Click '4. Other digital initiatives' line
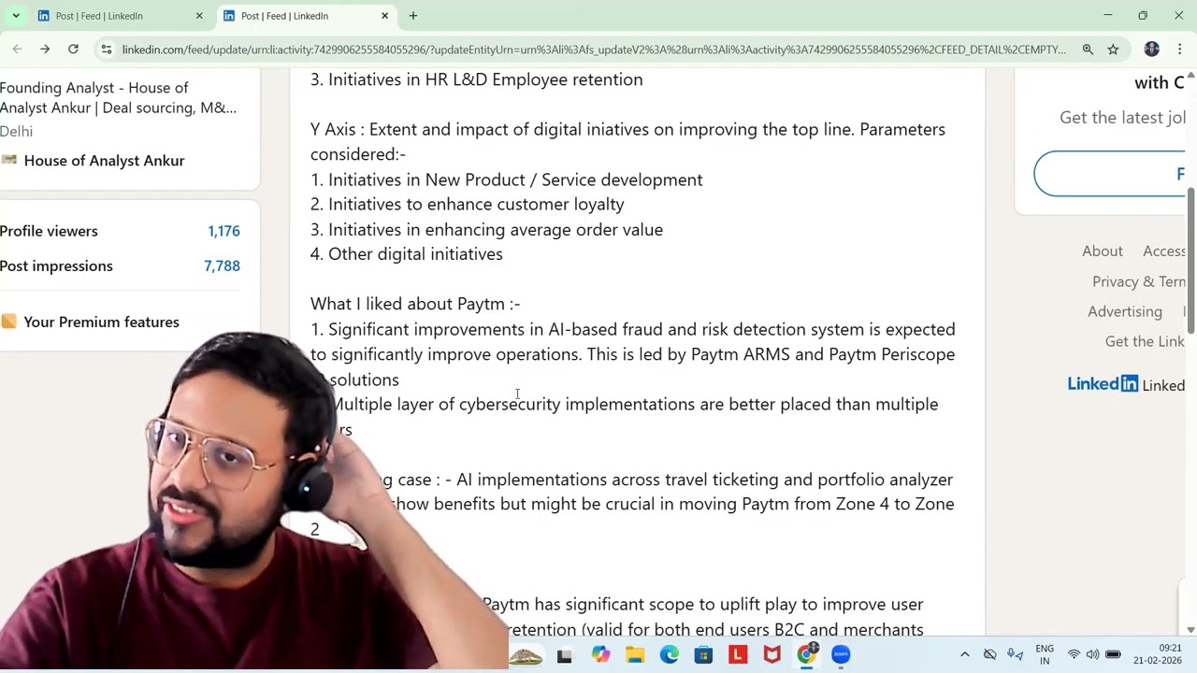Screen dimensions: 1197x673 pyautogui.click(x=407, y=254)
